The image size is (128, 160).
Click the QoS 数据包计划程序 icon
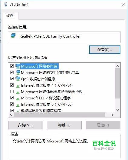pos(18,79)
